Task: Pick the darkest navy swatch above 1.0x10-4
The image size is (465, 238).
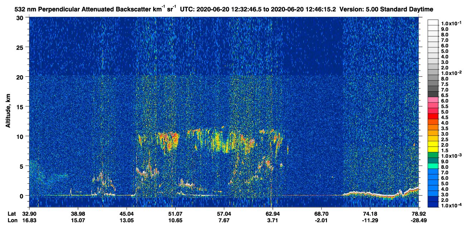Action: tap(433, 204)
